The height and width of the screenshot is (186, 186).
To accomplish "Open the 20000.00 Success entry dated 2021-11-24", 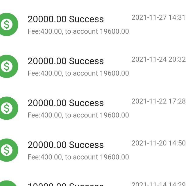I will click(x=65, y=61).
